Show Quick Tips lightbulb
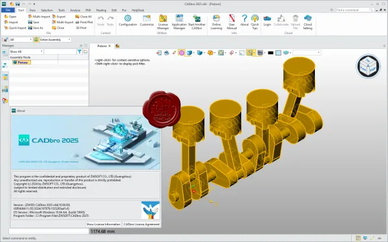Viewport: 388px width, 242px height. pyautogui.click(x=255, y=22)
